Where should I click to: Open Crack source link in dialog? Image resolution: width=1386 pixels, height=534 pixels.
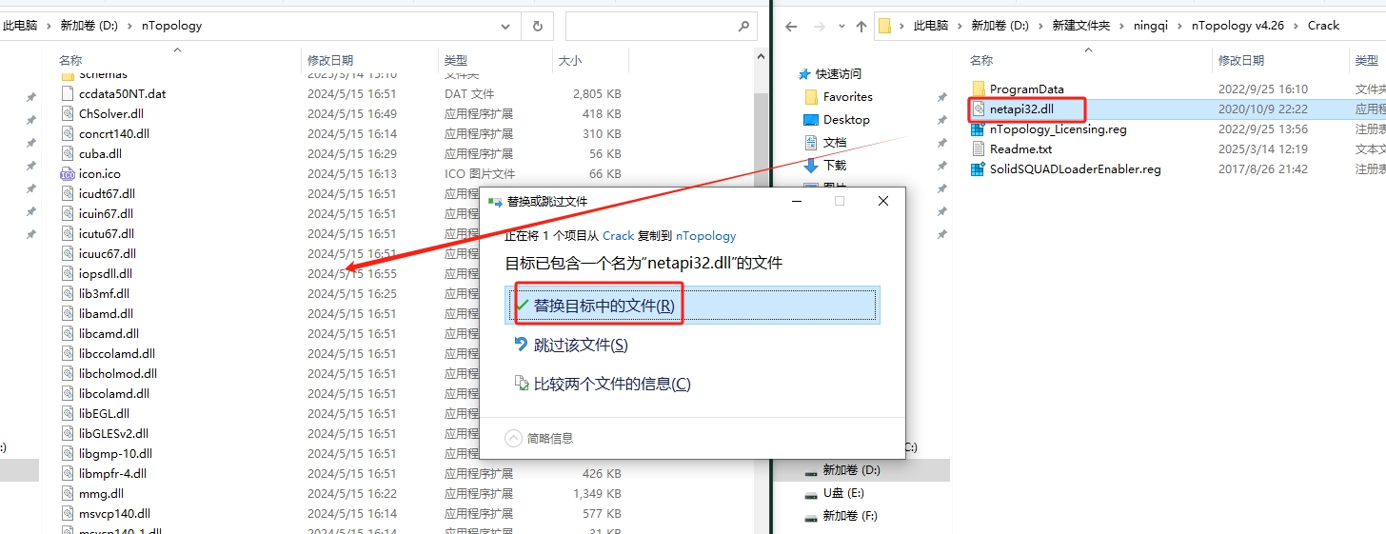click(x=618, y=235)
